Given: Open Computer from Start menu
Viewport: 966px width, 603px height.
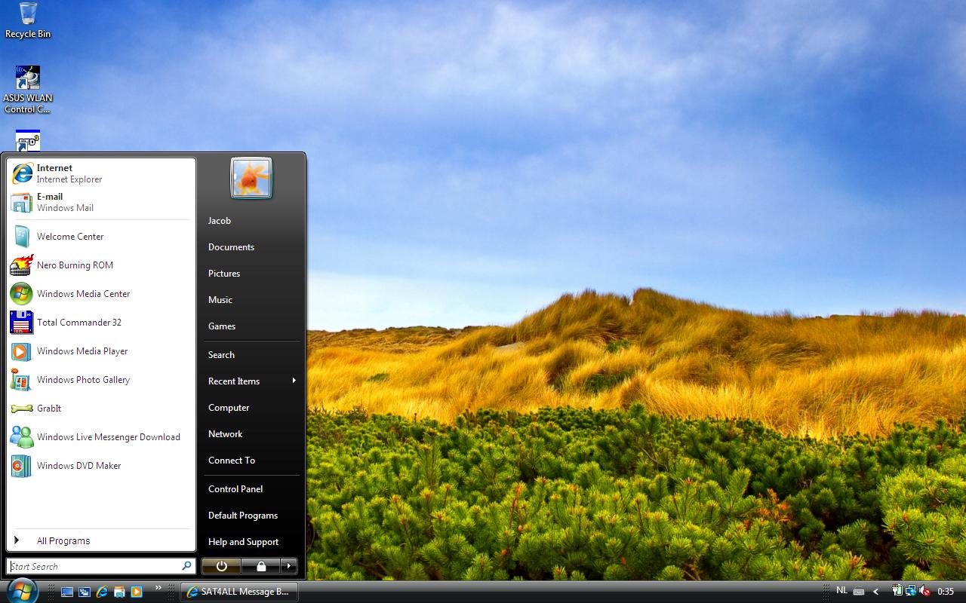Looking at the screenshot, I should (x=251, y=408).
